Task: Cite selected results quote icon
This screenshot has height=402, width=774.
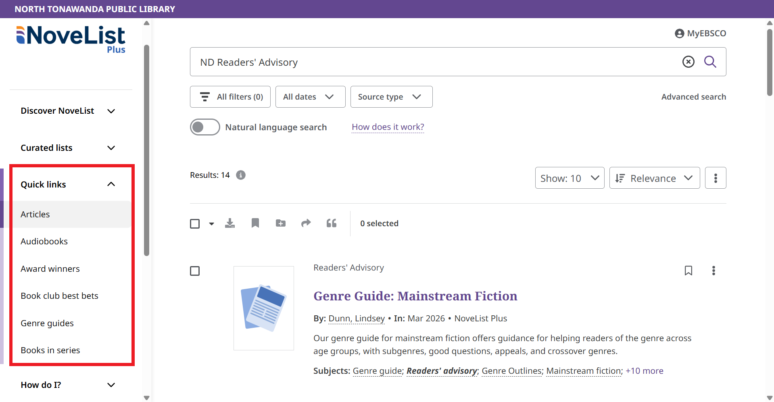Action: tap(332, 223)
